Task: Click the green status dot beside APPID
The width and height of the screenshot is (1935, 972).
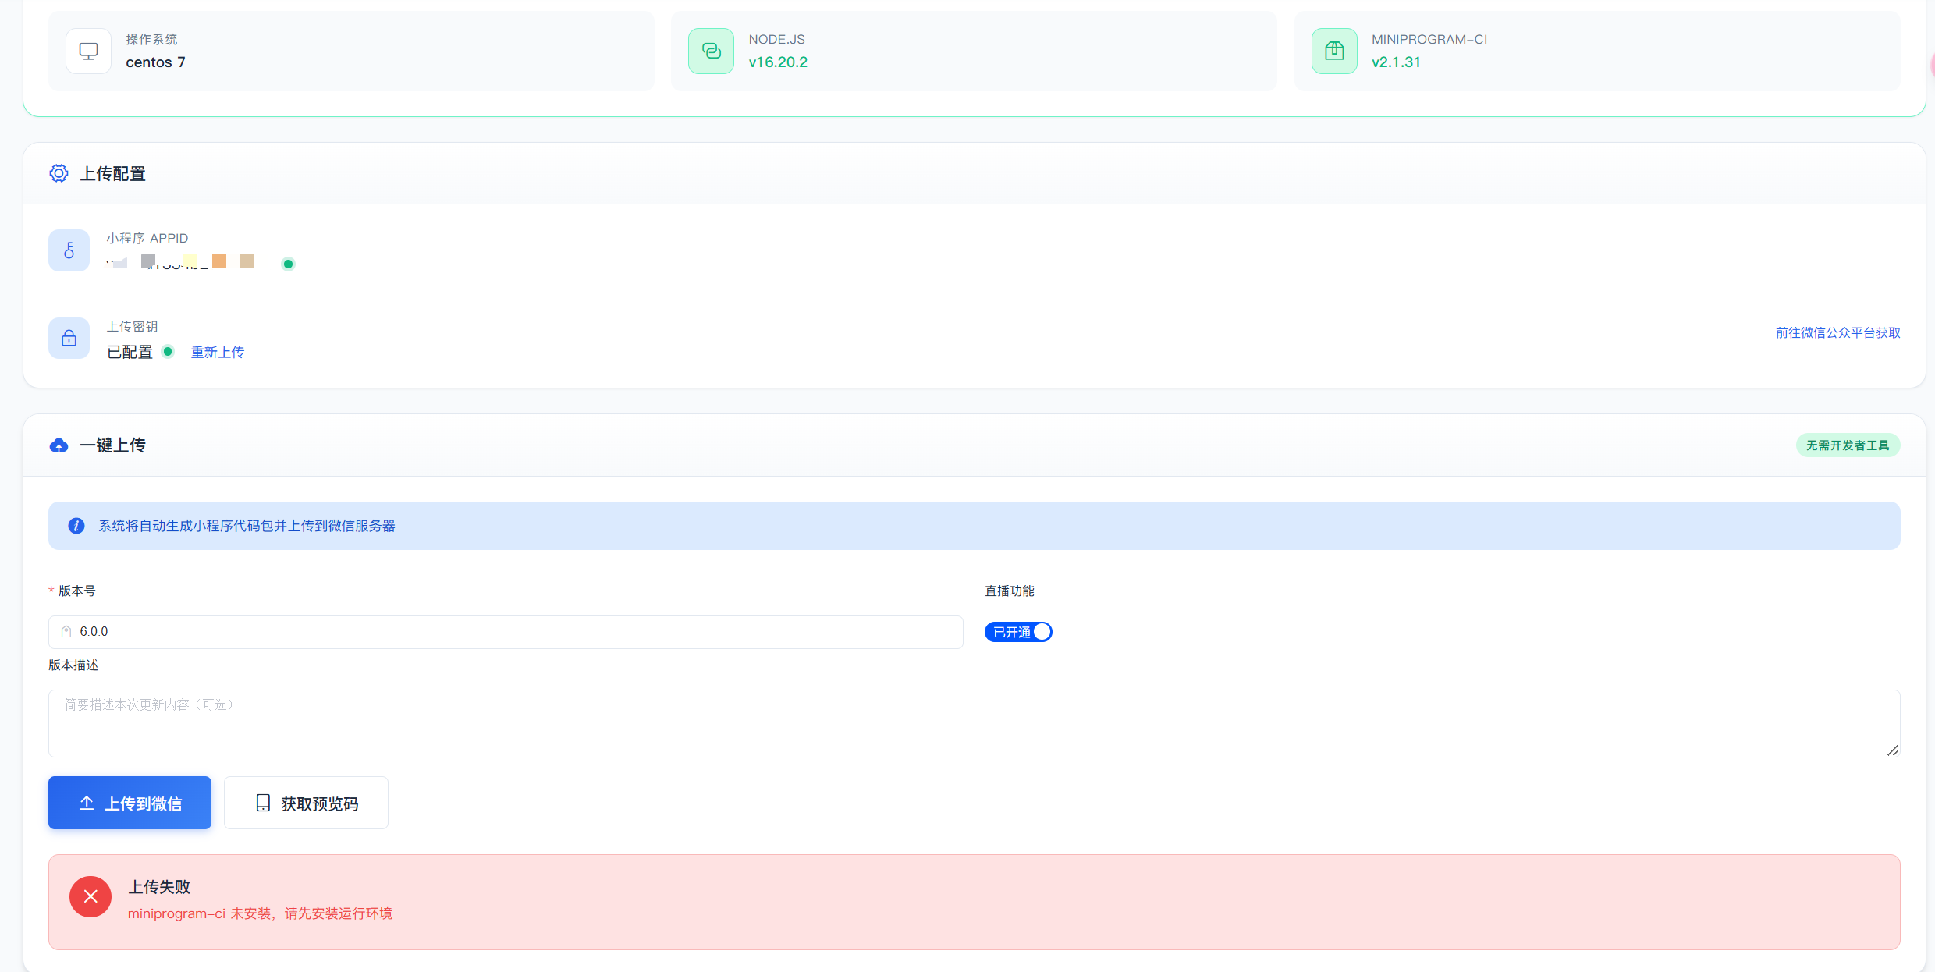Action: (x=288, y=264)
